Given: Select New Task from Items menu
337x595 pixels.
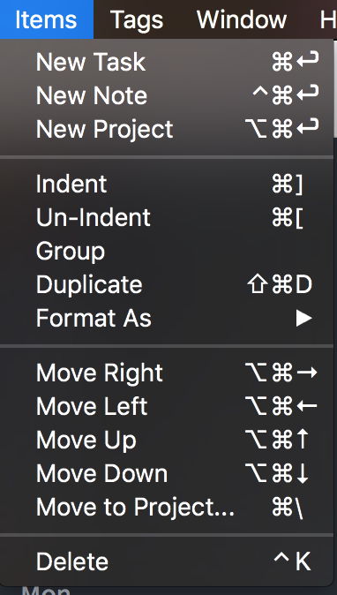Looking at the screenshot, I should pos(167,62).
